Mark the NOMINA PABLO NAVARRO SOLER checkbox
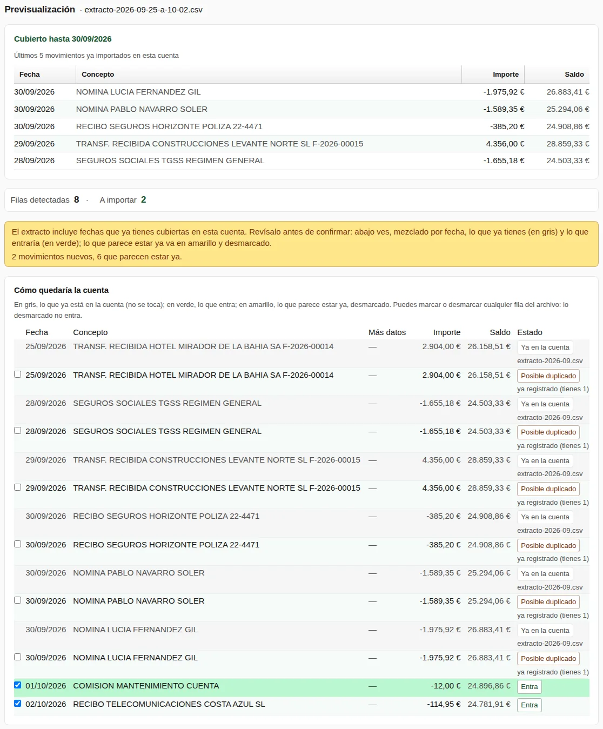Image resolution: width=603 pixels, height=729 pixels. 18,600
